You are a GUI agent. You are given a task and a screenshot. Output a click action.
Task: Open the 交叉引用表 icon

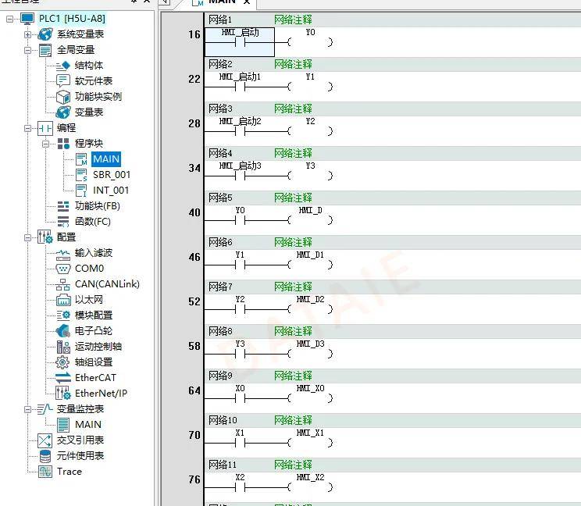click(x=45, y=440)
